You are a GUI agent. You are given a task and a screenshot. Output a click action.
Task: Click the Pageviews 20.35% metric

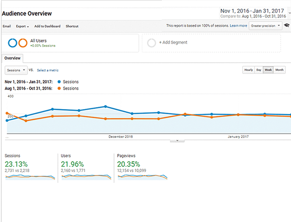click(128, 164)
